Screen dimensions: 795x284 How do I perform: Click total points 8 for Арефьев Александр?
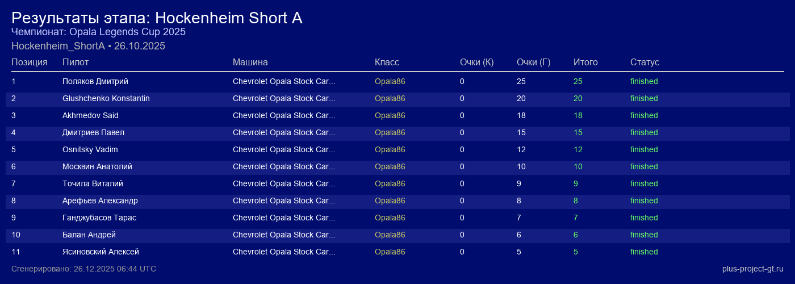(x=576, y=201)
